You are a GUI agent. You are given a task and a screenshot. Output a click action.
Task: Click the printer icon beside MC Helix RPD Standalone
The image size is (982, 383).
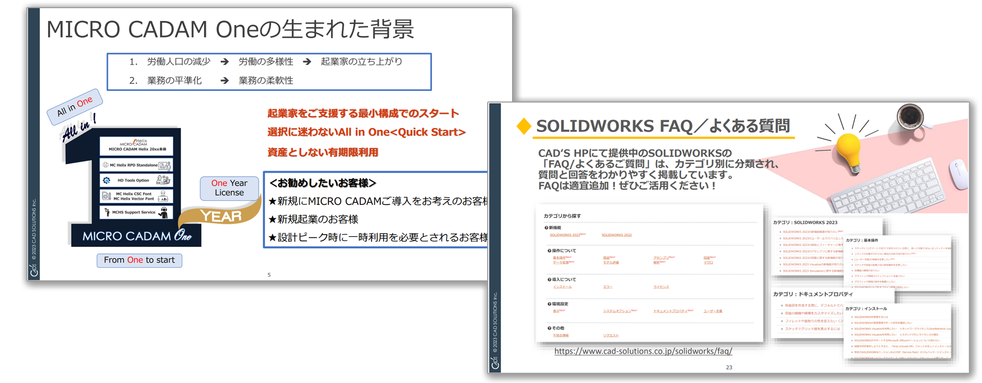coord(105,165)
